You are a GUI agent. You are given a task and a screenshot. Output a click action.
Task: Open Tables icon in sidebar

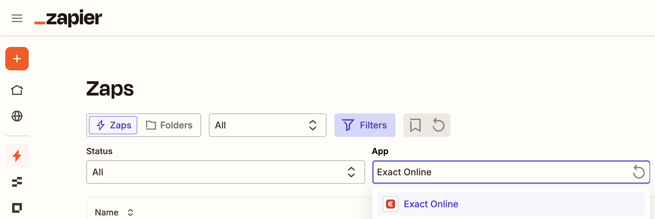click(17, 182)
